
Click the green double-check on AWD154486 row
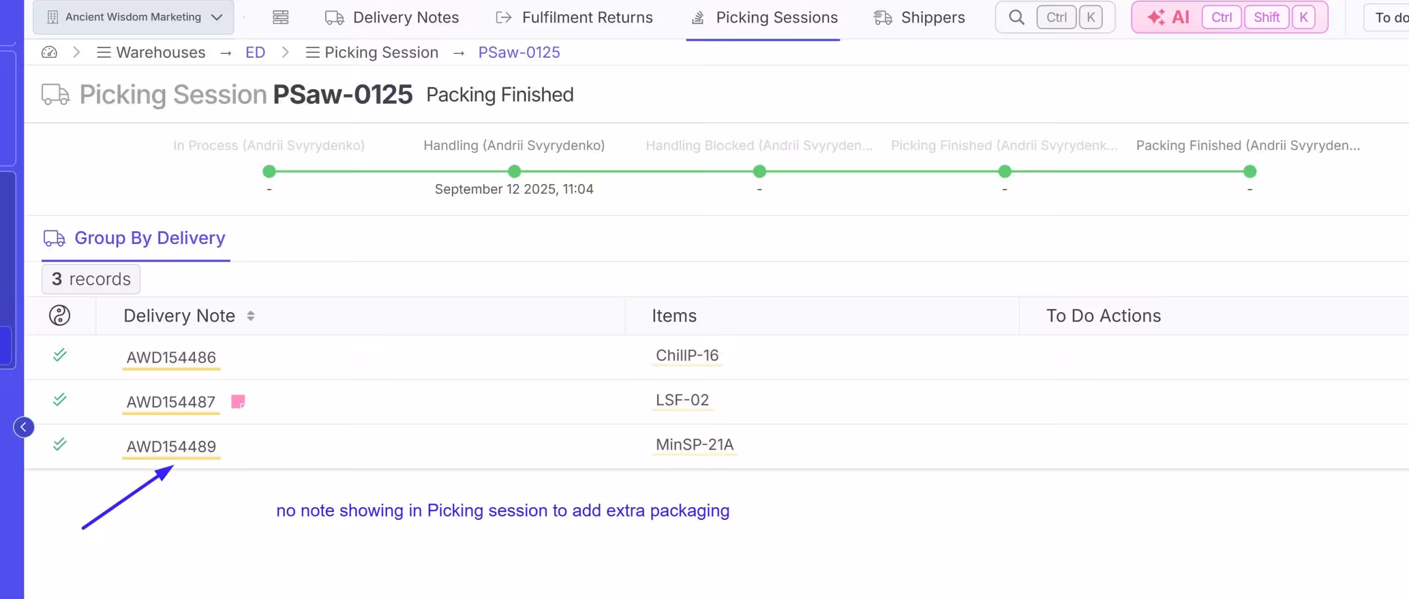59,355
